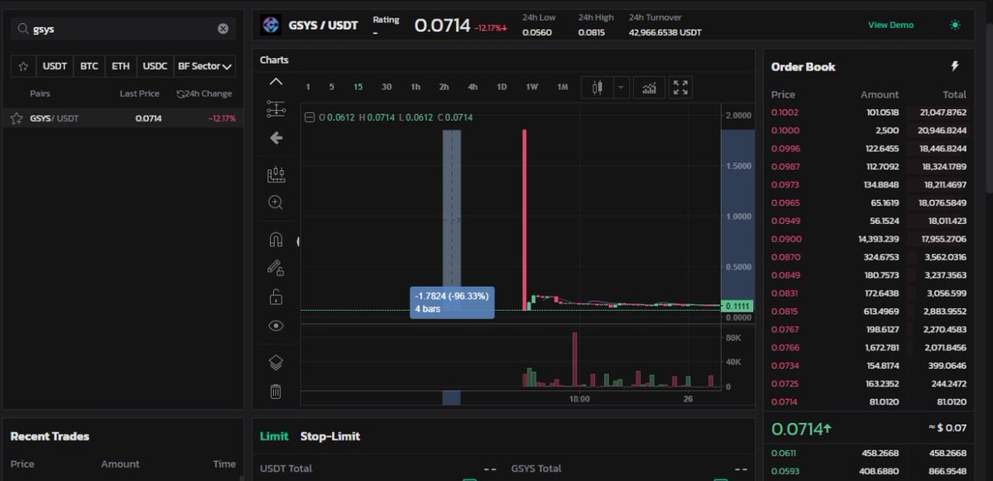
Task: Open the object tree layers icon
Action: coord(276,362)
